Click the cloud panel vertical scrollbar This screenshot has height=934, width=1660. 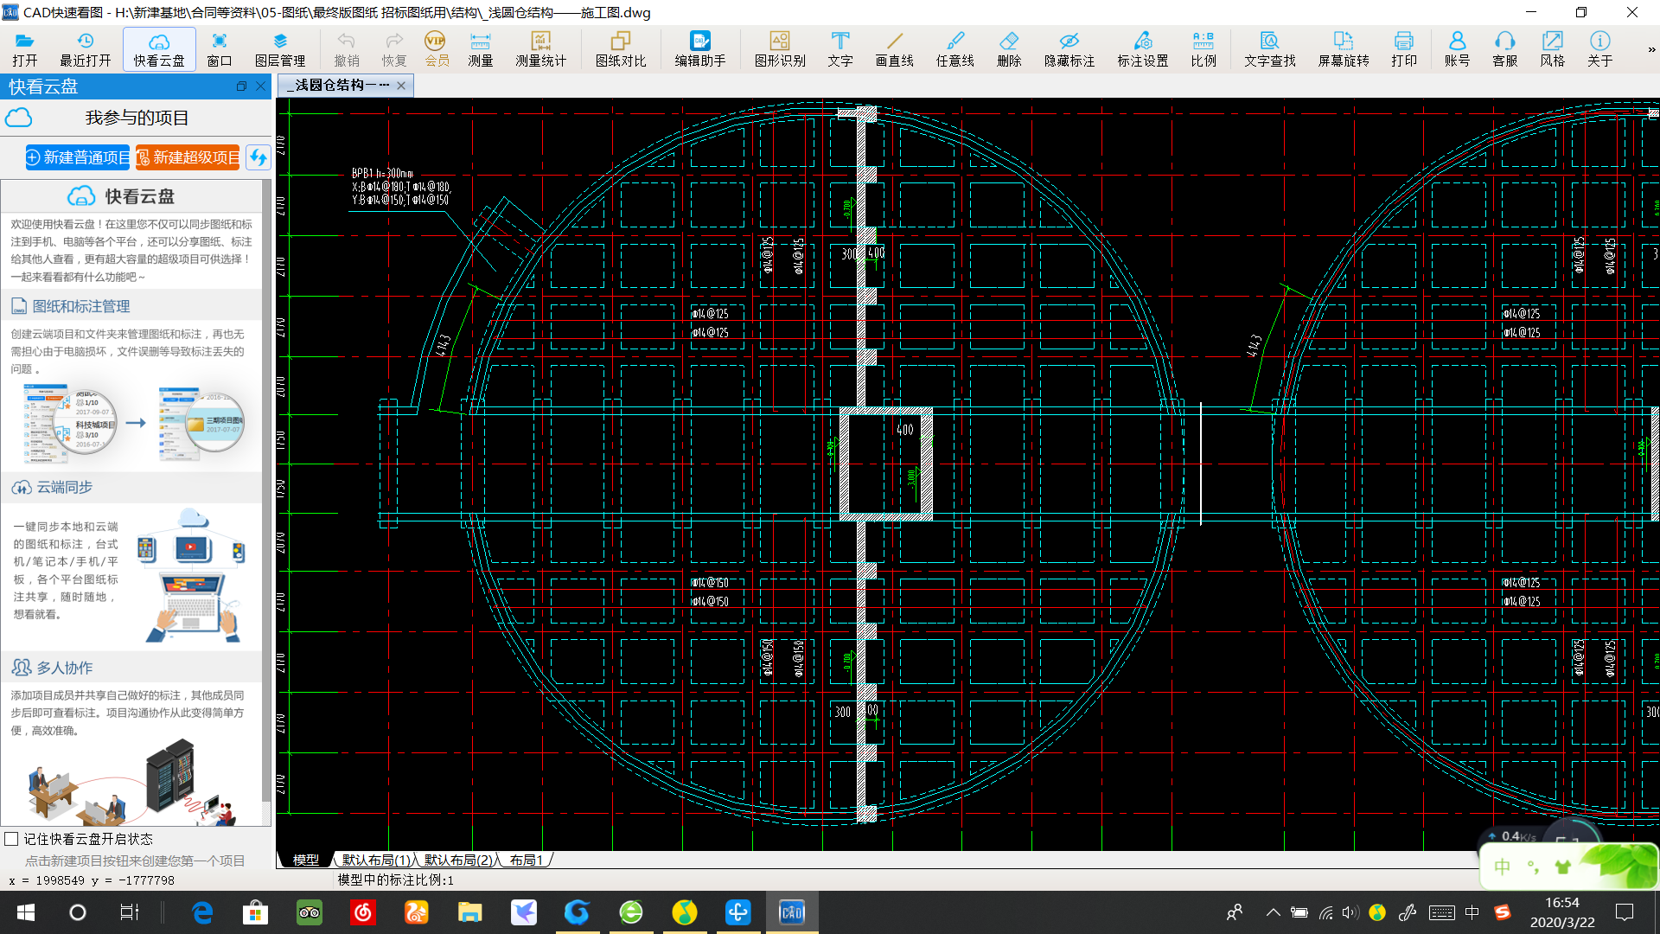point(266,493)
